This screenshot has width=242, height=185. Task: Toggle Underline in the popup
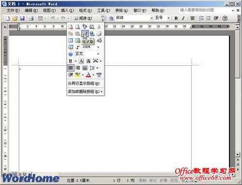(x=71, y=61)
